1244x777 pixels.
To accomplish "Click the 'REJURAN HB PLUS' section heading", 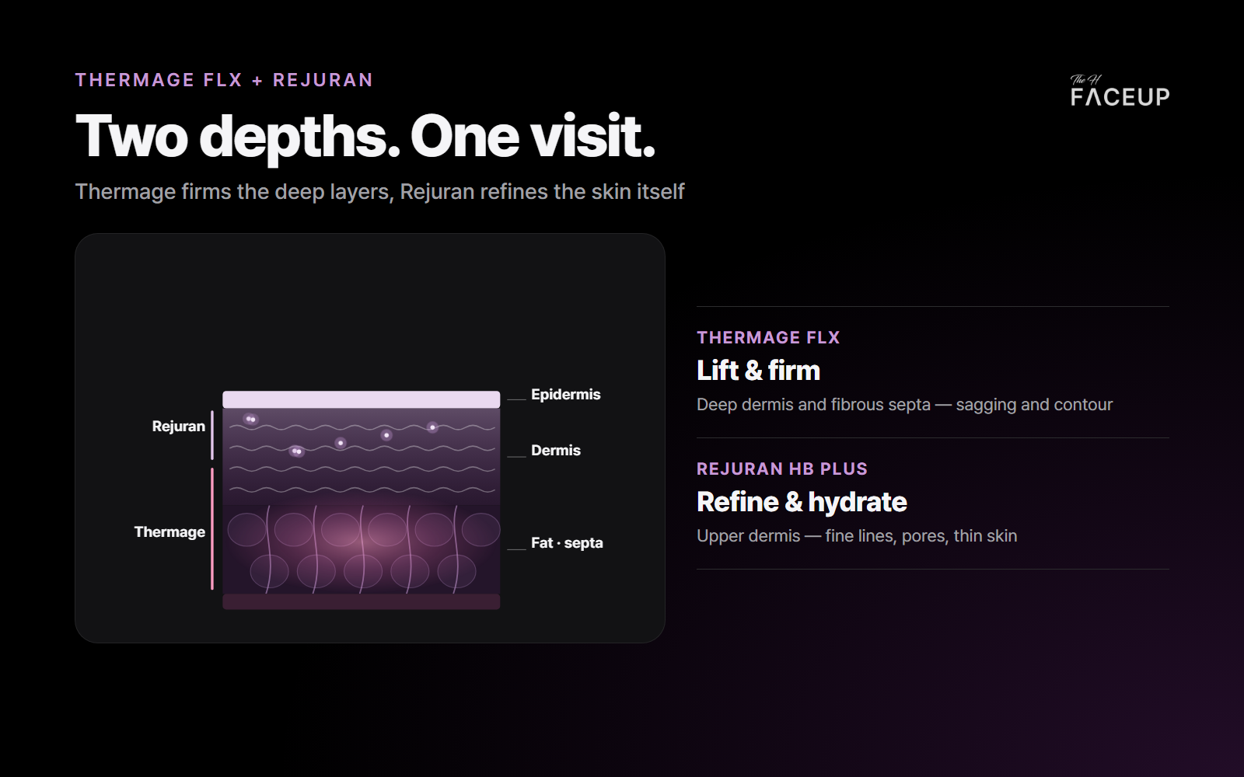I will click(x=782, y=469).
